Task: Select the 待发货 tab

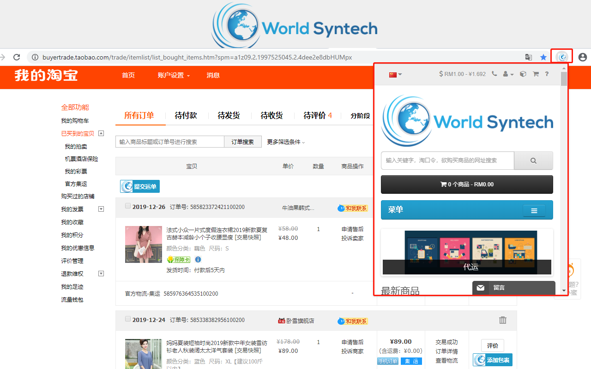Action: (229, 115)
